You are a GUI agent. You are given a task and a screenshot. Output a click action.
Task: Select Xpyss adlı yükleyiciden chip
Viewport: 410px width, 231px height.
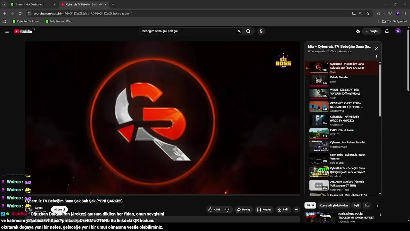[x=333, y=205]
